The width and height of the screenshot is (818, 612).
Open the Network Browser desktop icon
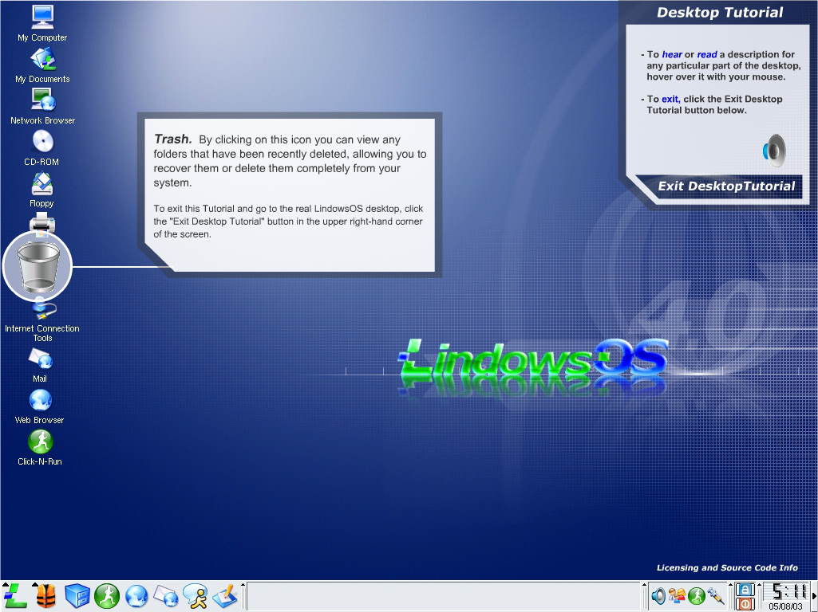42,106
